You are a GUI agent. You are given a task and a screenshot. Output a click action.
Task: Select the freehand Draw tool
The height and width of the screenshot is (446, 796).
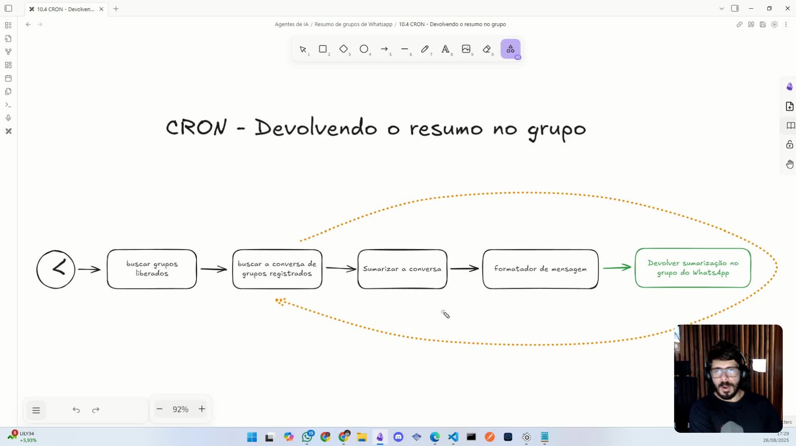[x=425, y=49]
